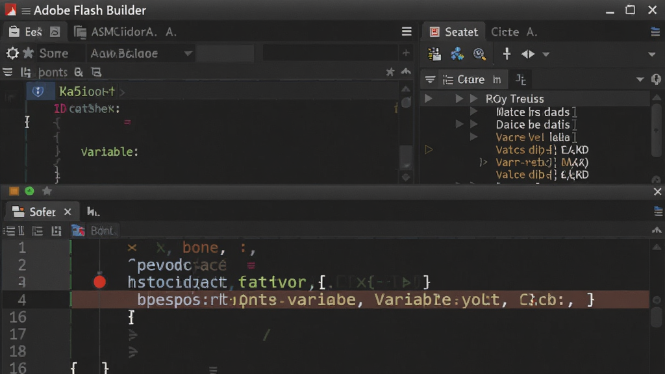Click the empty field beside the dropdown
Screen dimensions: 665x374
[x=225, y=53]
